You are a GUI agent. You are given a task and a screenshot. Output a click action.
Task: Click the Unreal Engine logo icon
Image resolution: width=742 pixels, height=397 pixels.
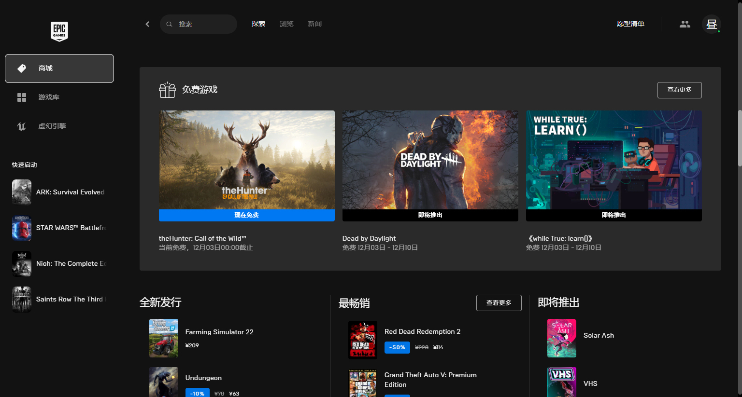[x=22, y=126]
